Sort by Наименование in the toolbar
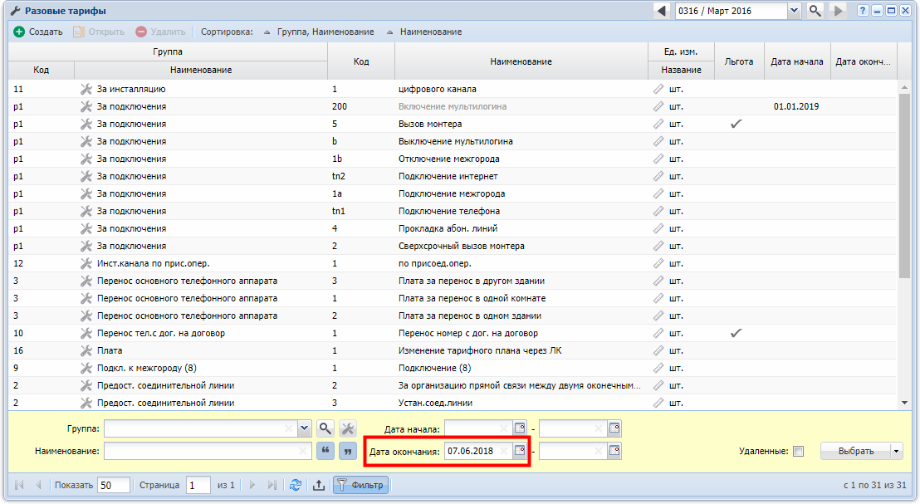 [424, 32]
